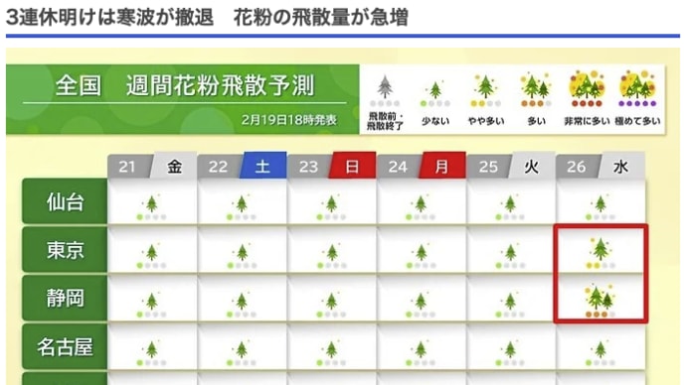Click the 2月19日18時発表 timestamp
The height and width of the screenshot is (385, 686).
288,120
